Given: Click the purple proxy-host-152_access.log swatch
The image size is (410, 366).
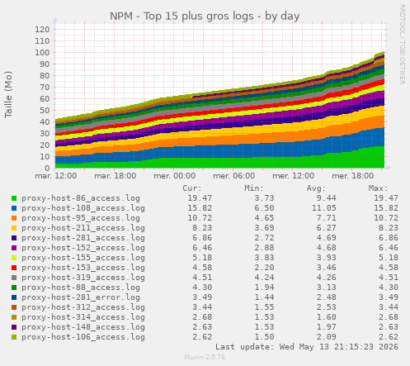Looking at the screenshot, I should pyautogui.click(x=14, y=248).
